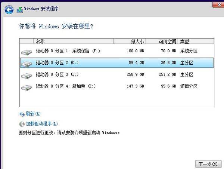Click the 258.9 GB total size value

coord(135,74)
